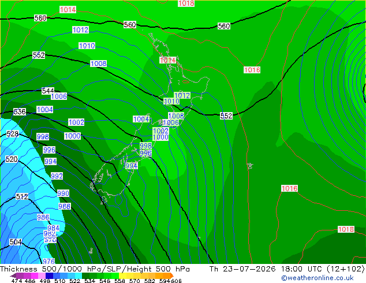The width and height of the screenshot is (366, 283).
Task: Click legend value 582
Action: (150, 281)
